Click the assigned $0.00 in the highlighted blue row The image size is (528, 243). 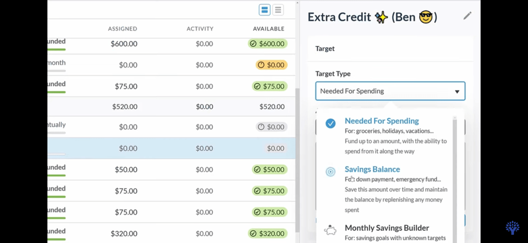(128, 149)
